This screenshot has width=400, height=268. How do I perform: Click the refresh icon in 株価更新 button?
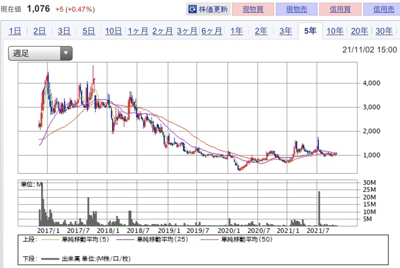click(x=192, y=9)
